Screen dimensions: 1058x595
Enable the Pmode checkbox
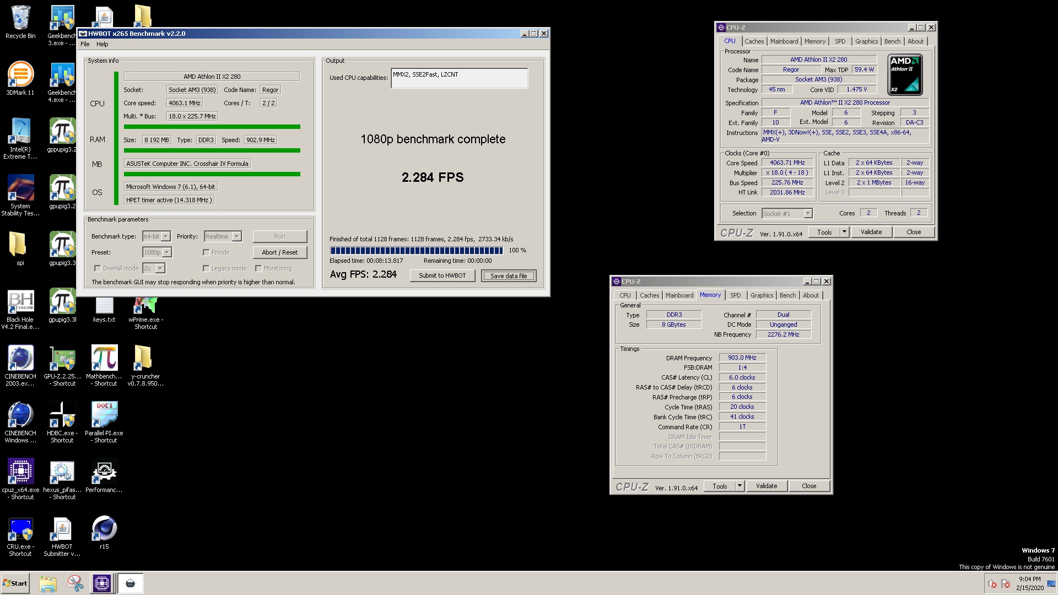coord(206,252)
